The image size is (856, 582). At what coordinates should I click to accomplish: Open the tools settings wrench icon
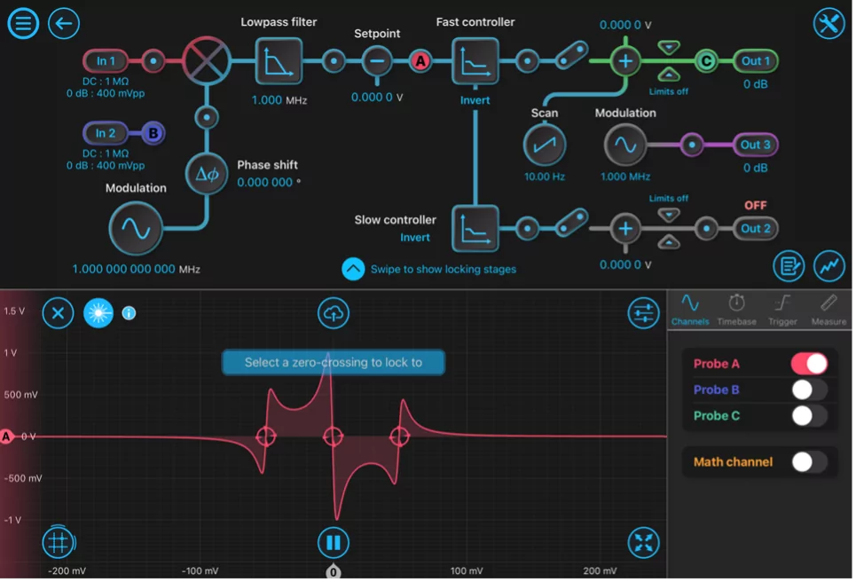829,23
